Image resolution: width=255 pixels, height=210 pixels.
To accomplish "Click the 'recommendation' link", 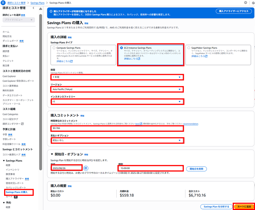I will (191, 124).
